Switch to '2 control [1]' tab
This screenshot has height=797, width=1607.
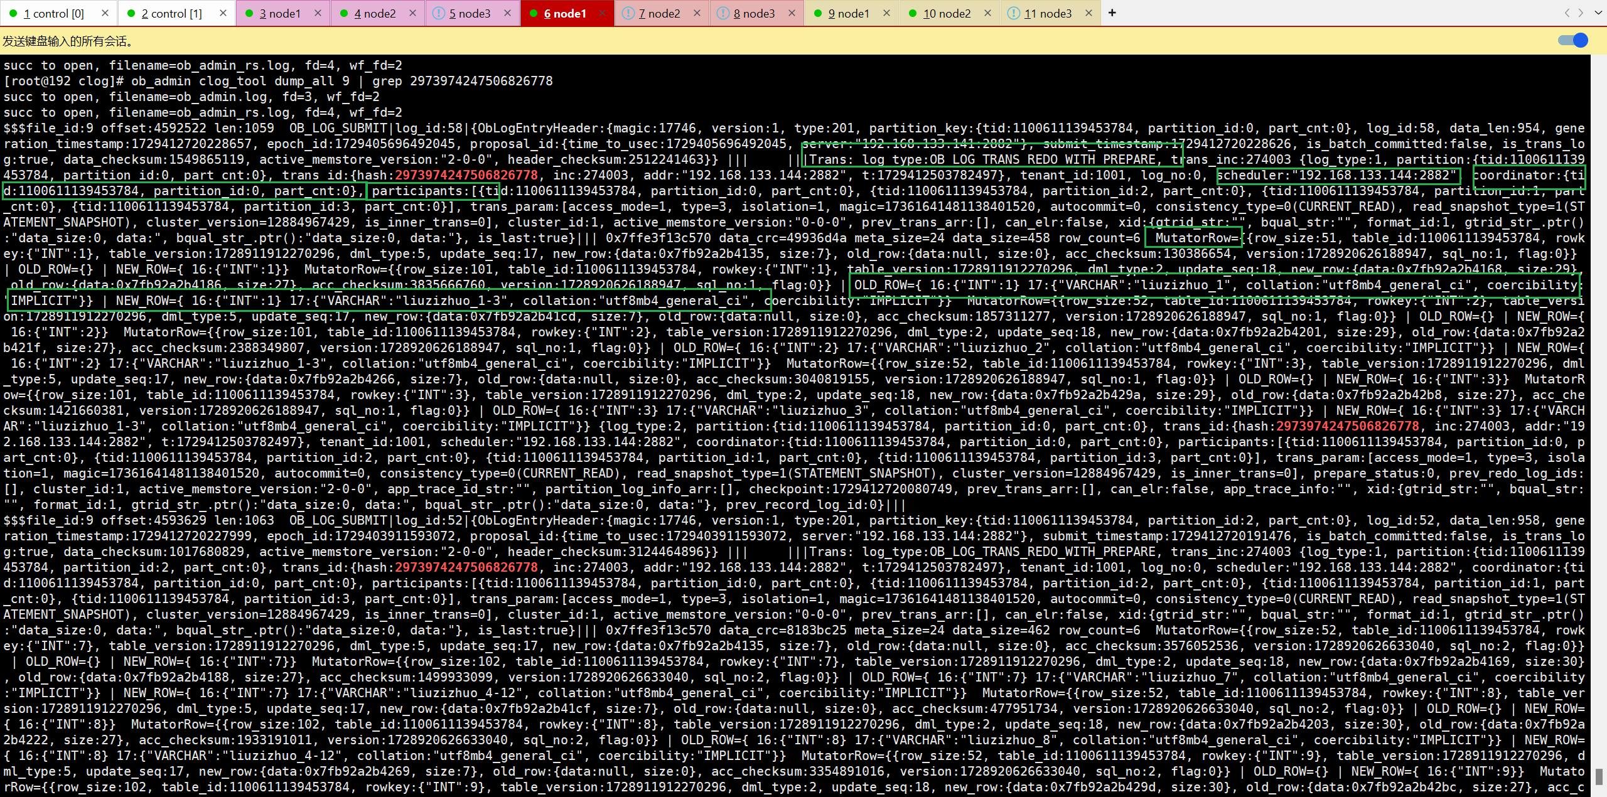pyautogui.click(x=171, y=13)
